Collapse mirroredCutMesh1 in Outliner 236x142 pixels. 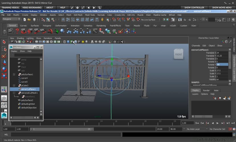click(x=14, y=93)
